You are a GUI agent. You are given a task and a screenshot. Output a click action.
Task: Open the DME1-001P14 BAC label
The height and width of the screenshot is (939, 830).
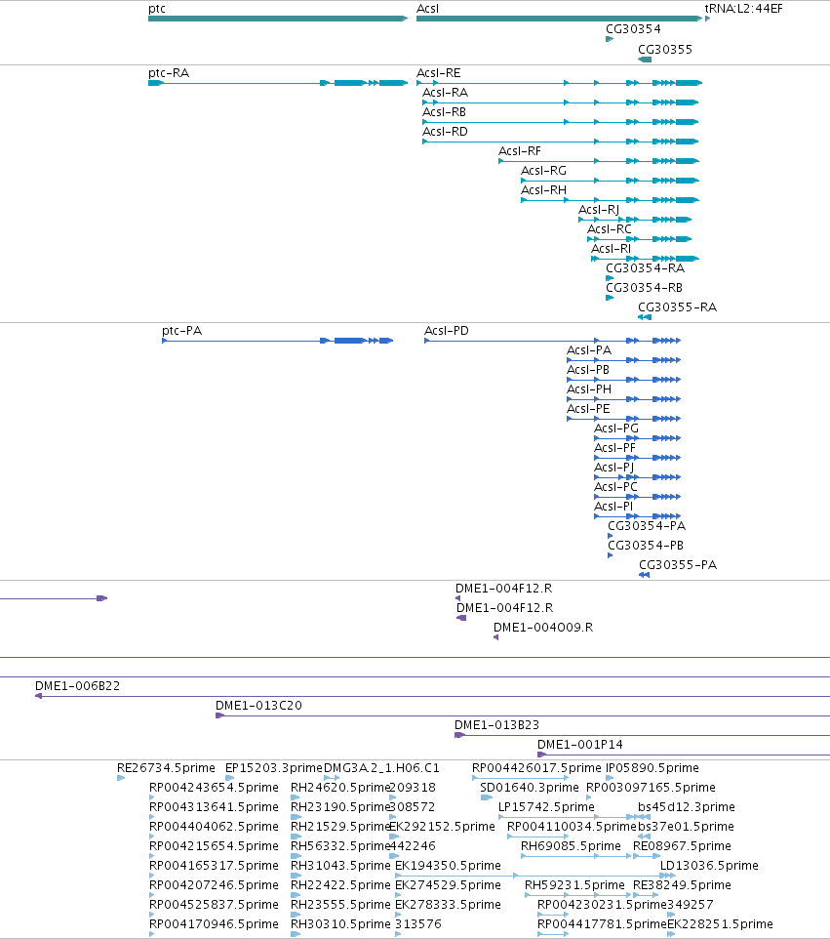coord(580,745)
